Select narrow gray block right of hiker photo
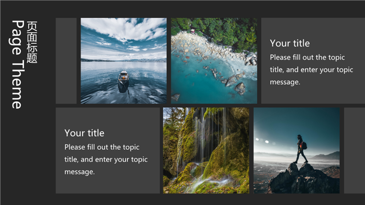Screen dimensions: 365x205 pos(354,150)
